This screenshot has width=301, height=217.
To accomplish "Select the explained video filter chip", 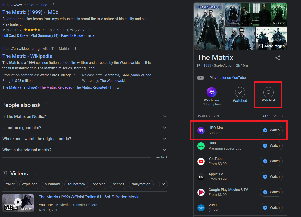I will click(x=30, y=184).
